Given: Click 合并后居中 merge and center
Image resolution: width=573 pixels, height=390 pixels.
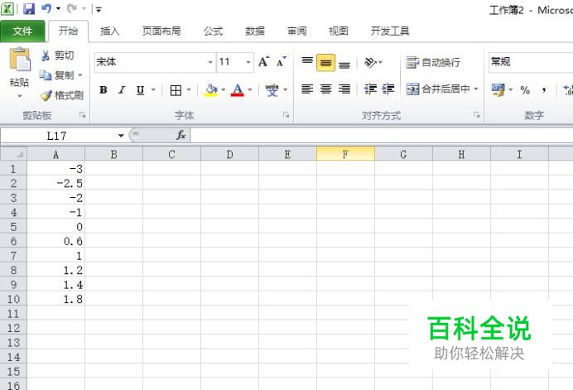Looking at the screenshot, I should click(437, 89).
